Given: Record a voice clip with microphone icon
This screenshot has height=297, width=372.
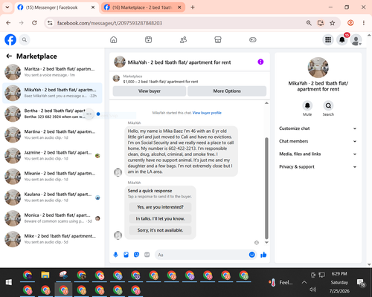Looking at the screenshot, I should coord(115,255).
